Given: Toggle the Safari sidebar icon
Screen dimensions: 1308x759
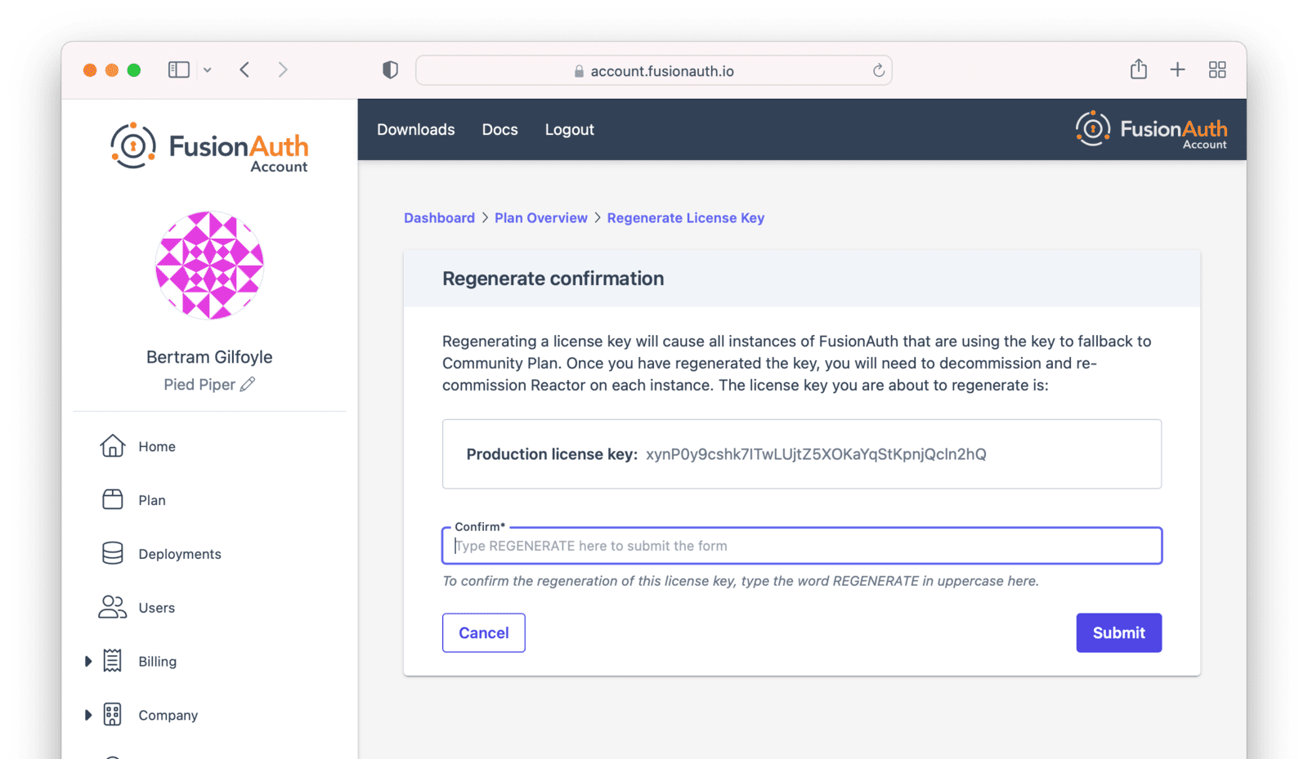Looking at the screenshot, I should coord(178,69).
